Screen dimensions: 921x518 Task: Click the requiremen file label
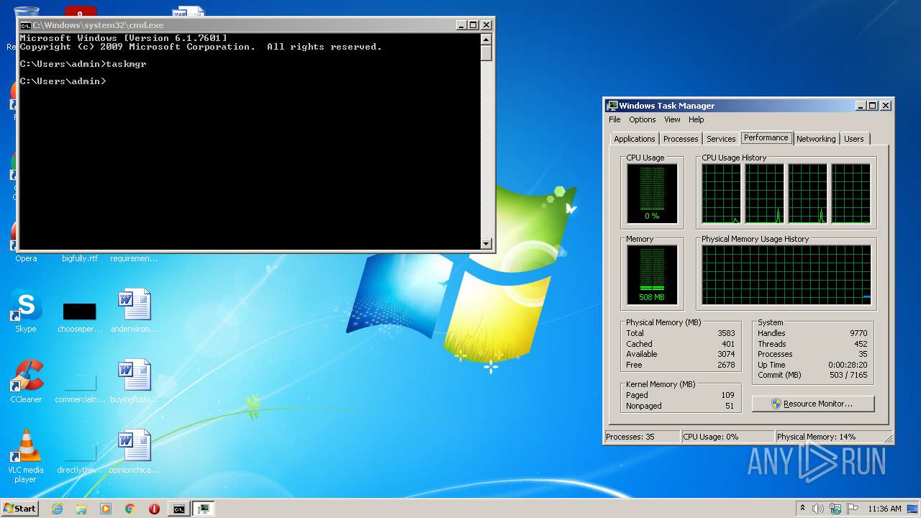[134, 258]
